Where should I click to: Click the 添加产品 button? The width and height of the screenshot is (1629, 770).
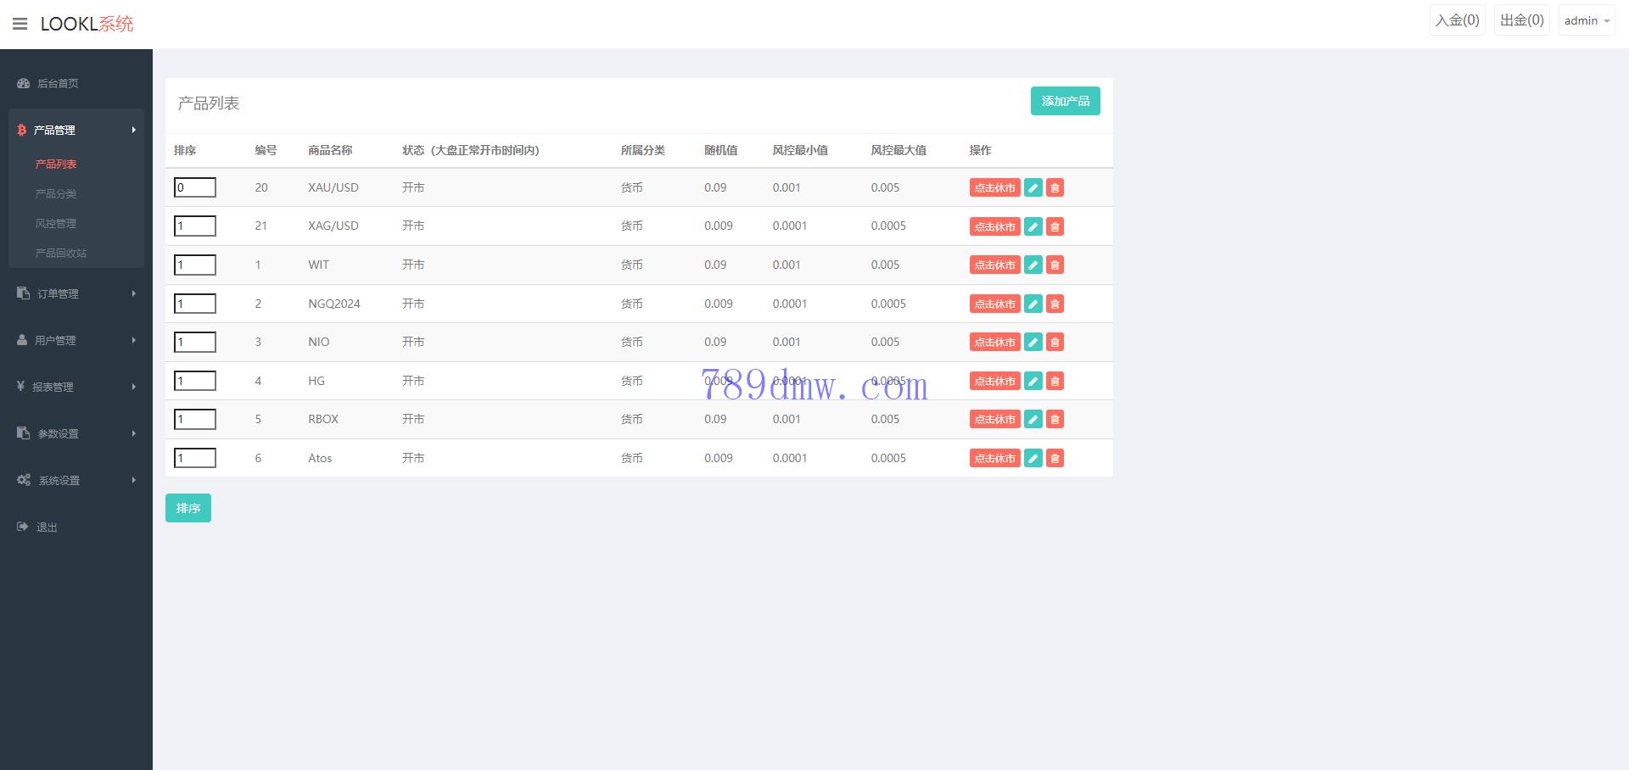tap(1065, 101)
